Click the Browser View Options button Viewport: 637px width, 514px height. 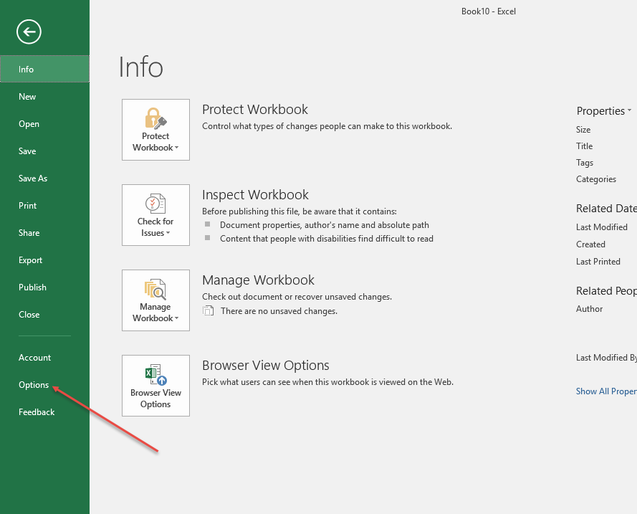coord(155,386)
